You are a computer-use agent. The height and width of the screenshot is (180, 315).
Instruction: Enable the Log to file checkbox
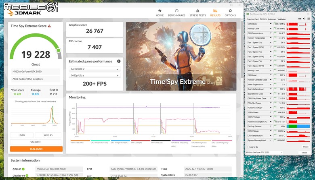pos(248,147)
